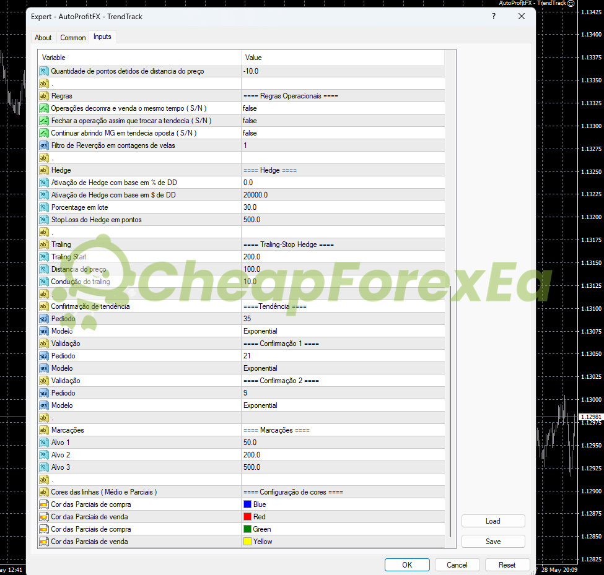Image resolution: width=604 pixels, height=575 pixels.
Task: Click the Variable column header
Action: 139,58
